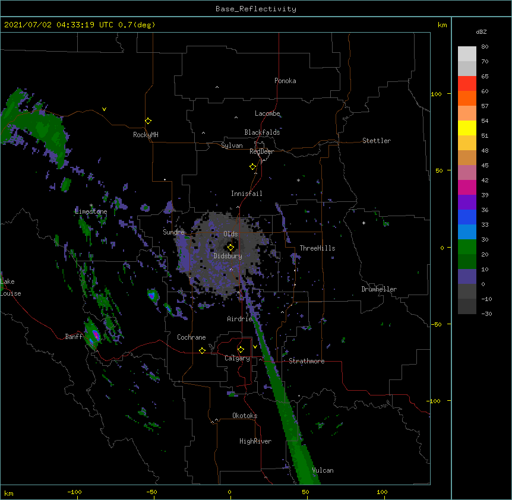
Task: Click the white asterisk marker east of Innisfail
Action: [298, 180]
